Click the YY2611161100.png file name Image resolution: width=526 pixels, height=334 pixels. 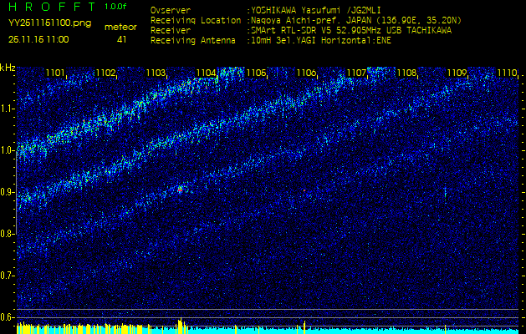coord(49,23)
